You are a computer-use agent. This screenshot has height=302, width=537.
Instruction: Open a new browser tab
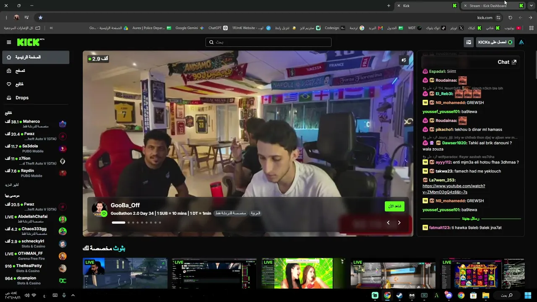388,6
